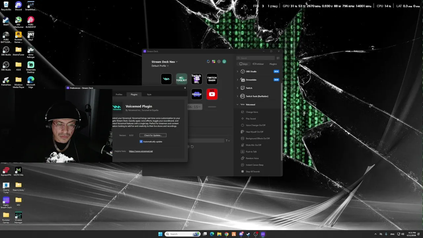
Task: Choose Background Effects On/Off action
Action: tap(257, 139)
